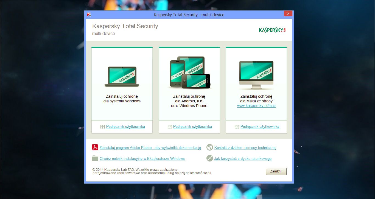Click the 'Kaspersky Total Security' header title
Viewport: 375px width, 199px height.
(x=125, y=26)
